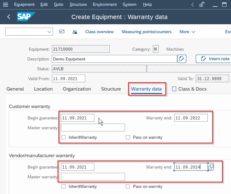The image size is (231, 194).
Task: Tick InheritWarranty under Vendor/manufacturer warranty
Action: pyautogui.click(x=64, y=187)
